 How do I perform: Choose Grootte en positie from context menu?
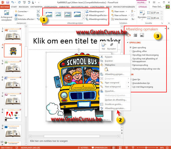coord(115,104)
